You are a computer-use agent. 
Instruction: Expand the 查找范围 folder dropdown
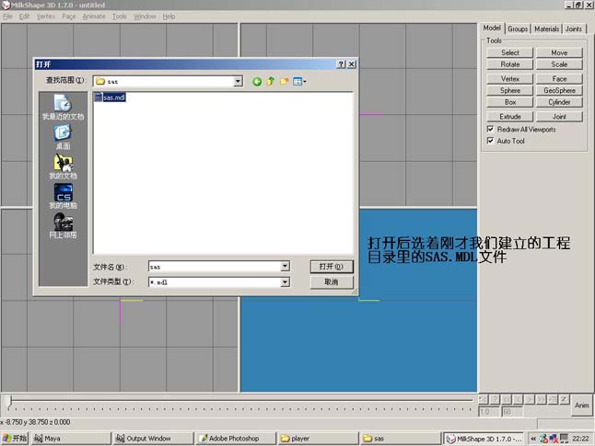(x=238, y=81)
